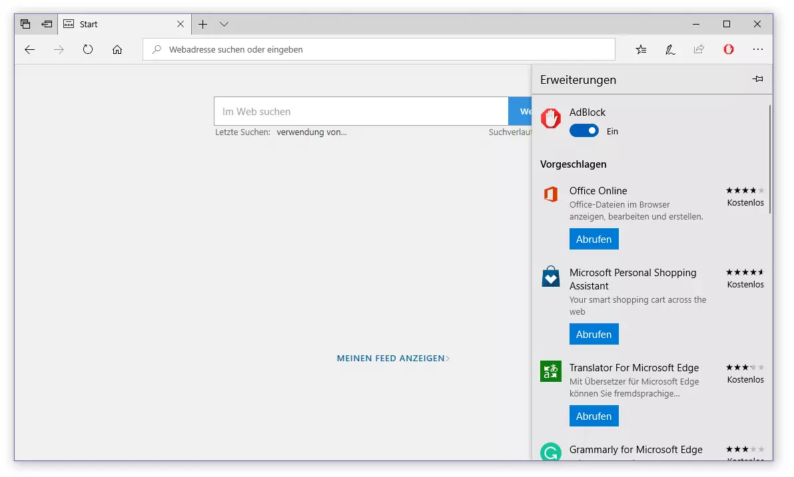This screenshot has width=794, height=477.
Task: Click the Vorgeschlagen heading
Action: tap(573, 164)
